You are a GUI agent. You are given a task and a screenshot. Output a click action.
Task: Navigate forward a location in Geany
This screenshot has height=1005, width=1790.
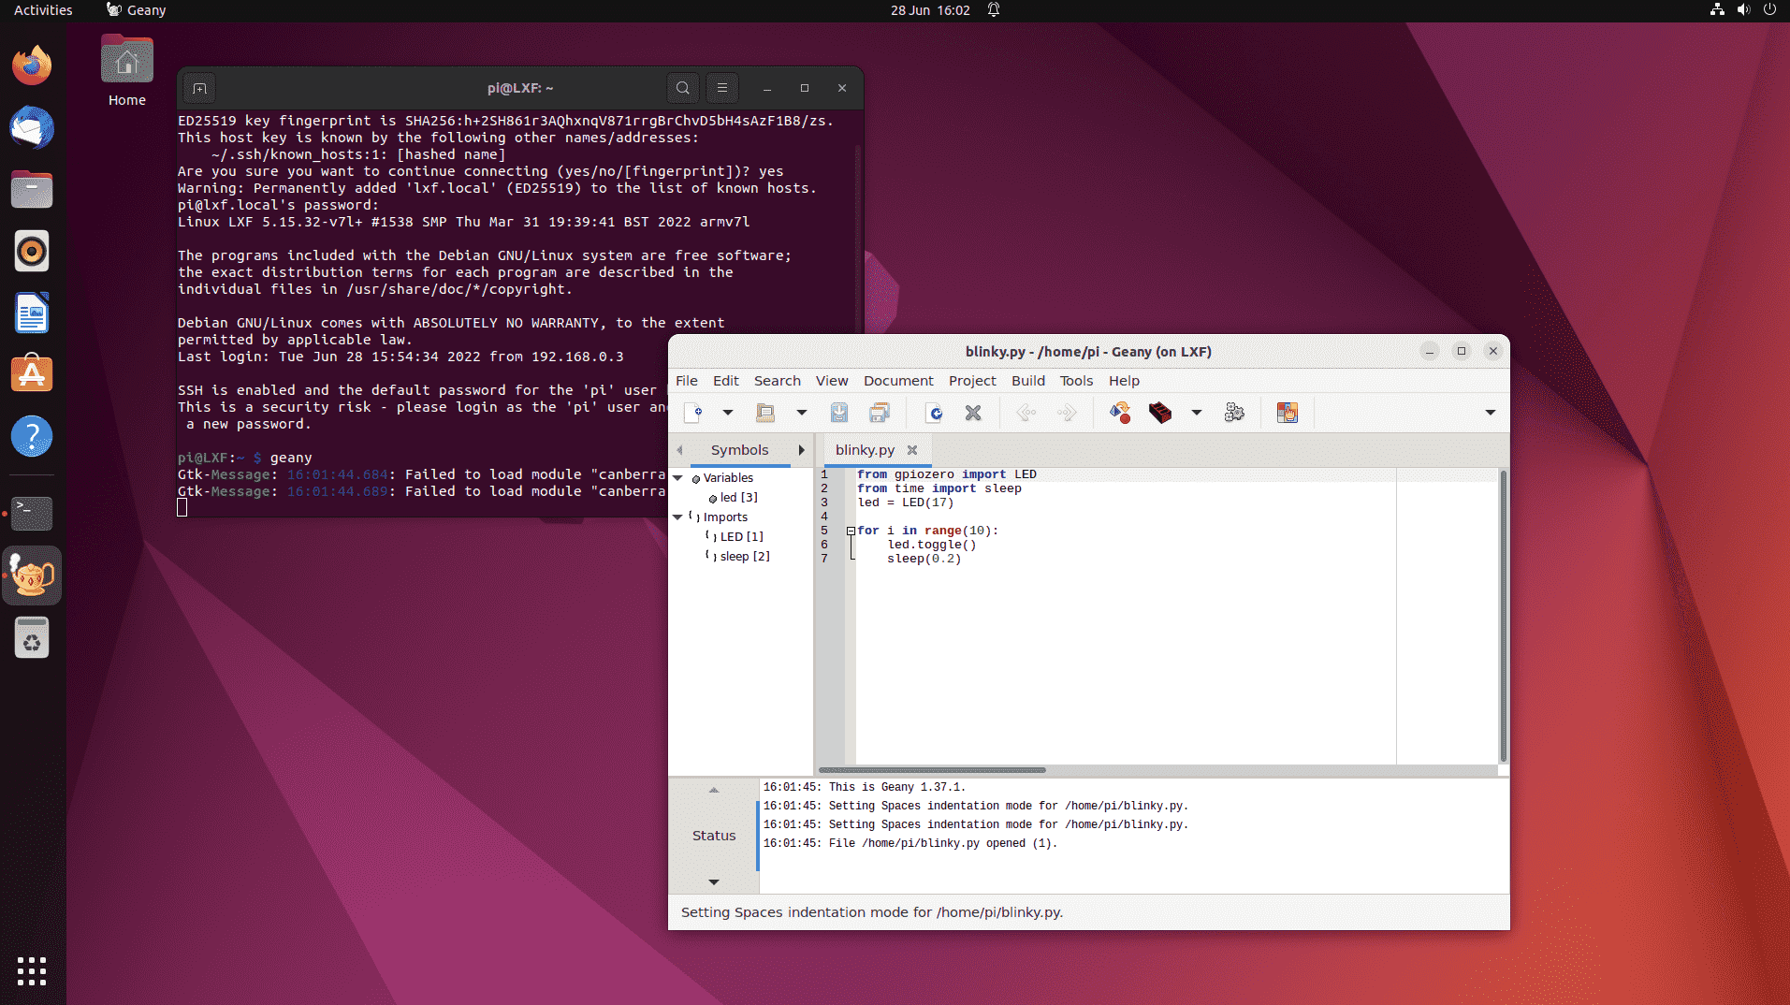tap(1067, 413)
